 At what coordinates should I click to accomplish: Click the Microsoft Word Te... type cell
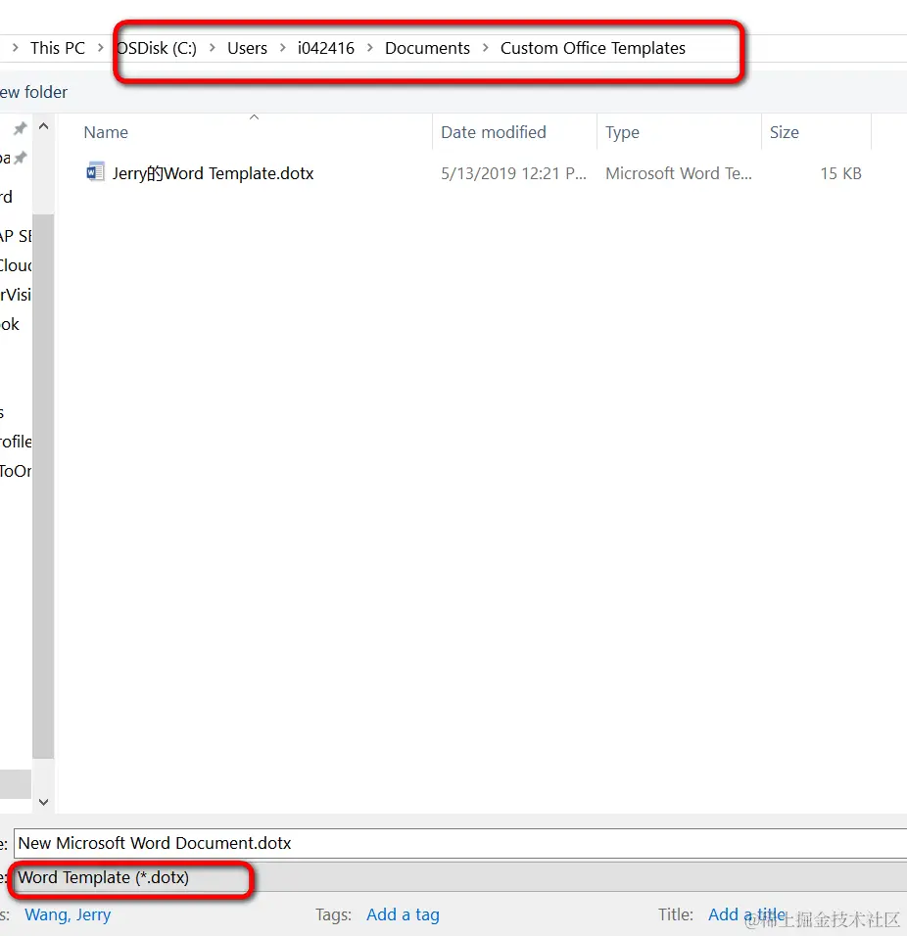pos(679,173)
